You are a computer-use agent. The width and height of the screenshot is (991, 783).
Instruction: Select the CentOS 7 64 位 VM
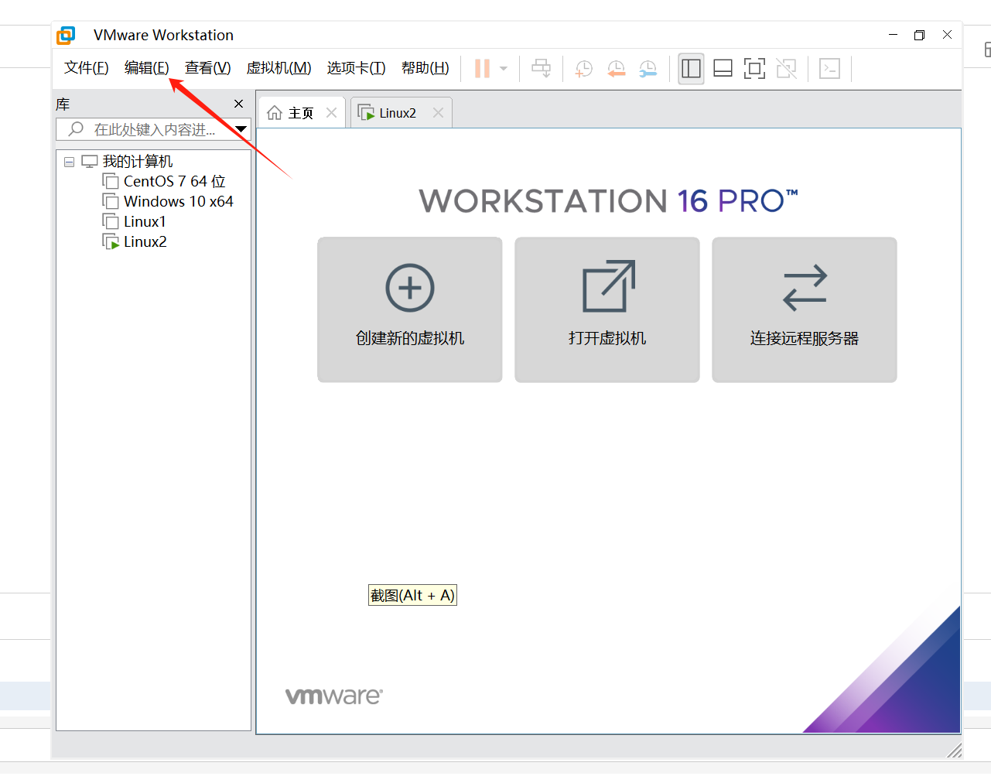174,181
